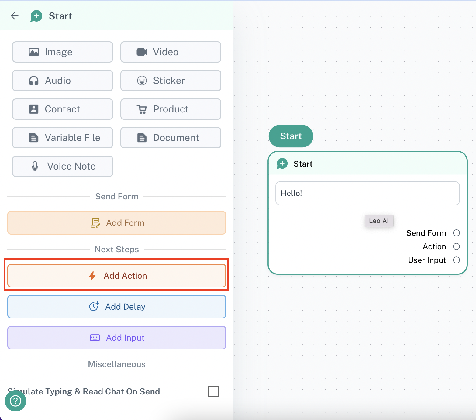Attach a Document
This screenshot has height=420, width=476.
click(171, 138)
